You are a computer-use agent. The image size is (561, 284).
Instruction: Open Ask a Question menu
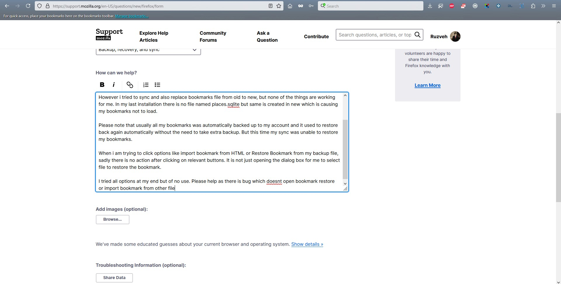click(x=267, y=36)
